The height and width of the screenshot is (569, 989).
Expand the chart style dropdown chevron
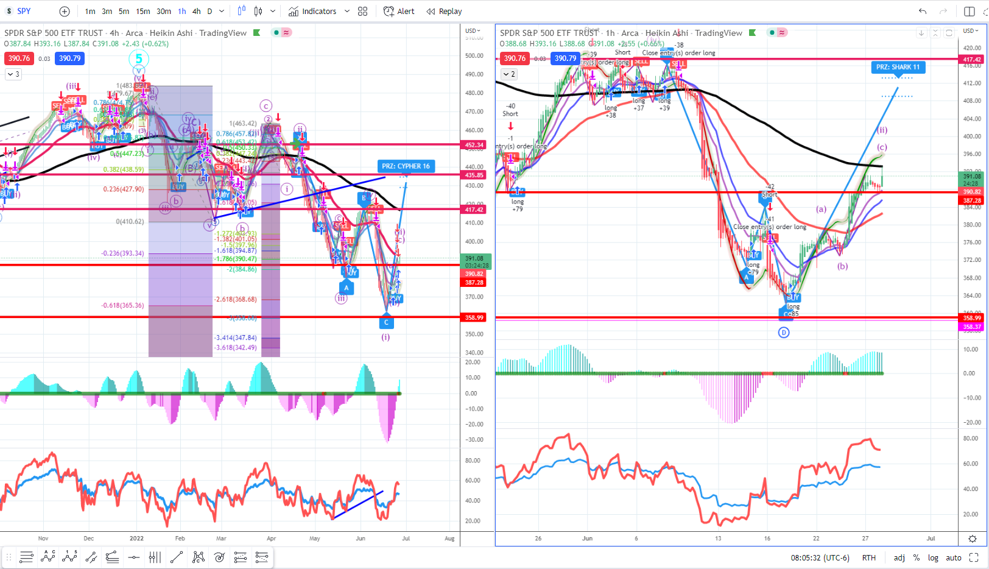point(272,11)
